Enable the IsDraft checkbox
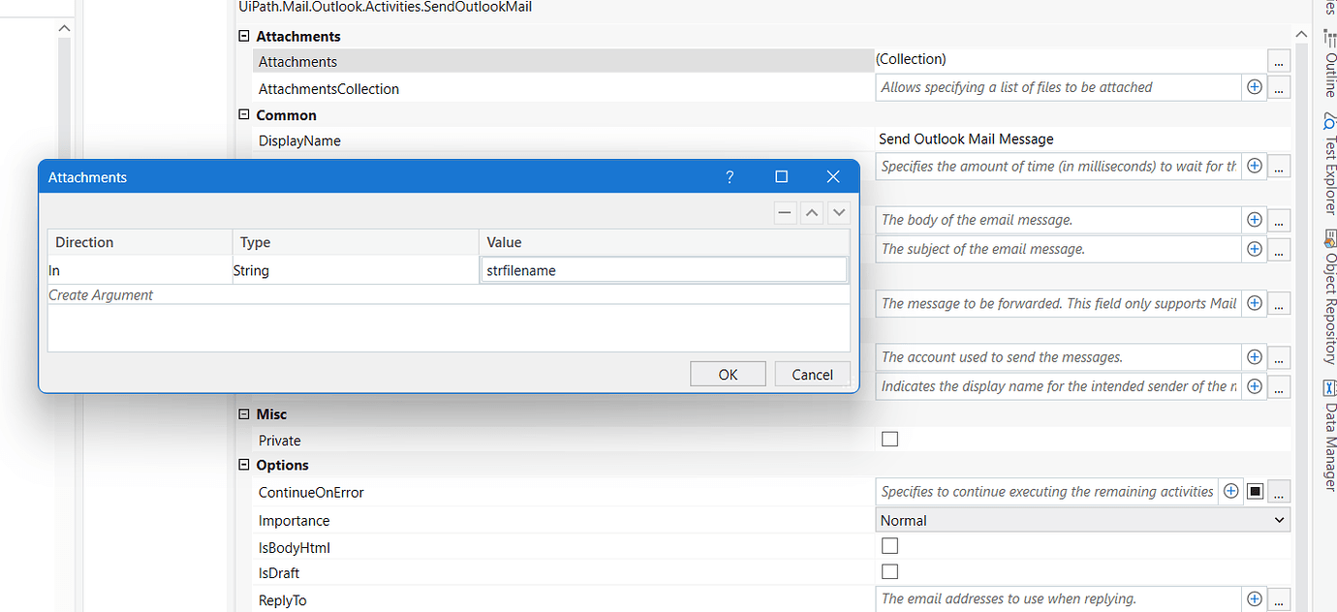 click(889, 571)
